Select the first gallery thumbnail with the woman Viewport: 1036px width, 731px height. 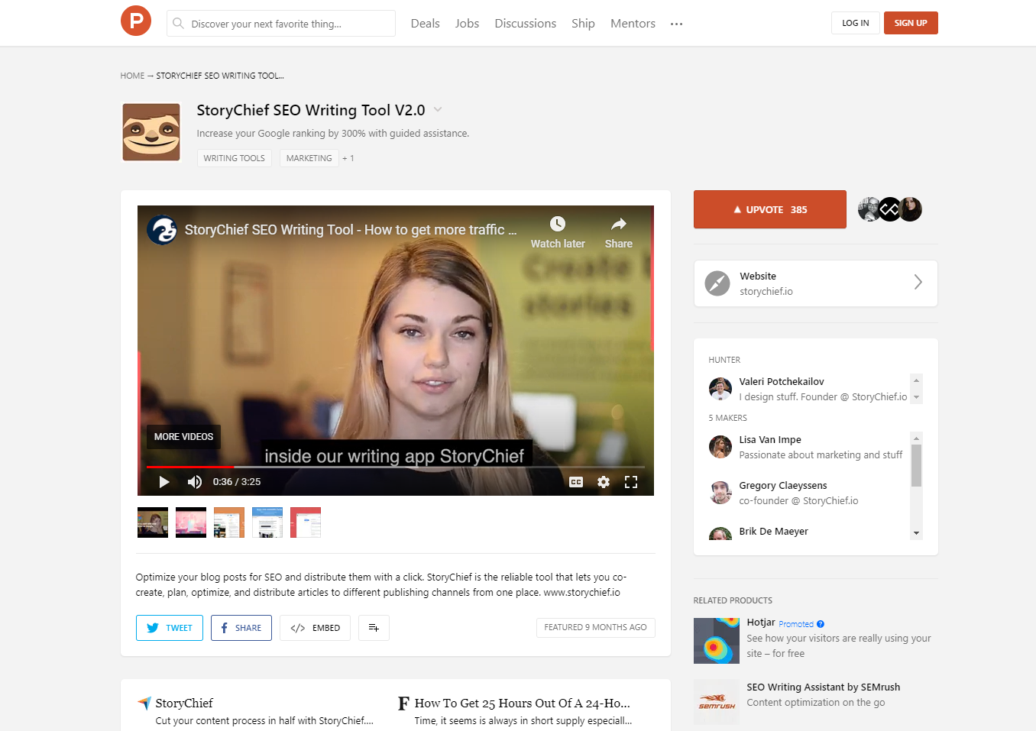(153, 522)
